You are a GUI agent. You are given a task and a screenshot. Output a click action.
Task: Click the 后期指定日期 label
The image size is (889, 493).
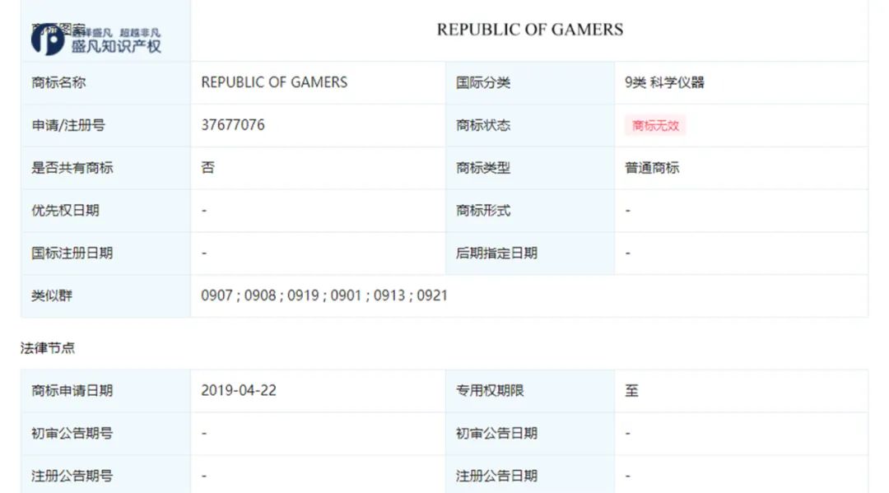496,253
